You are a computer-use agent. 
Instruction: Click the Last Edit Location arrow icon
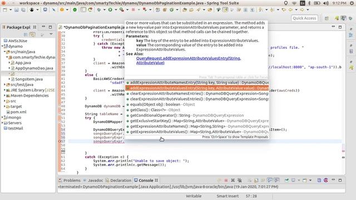point(284,10)
